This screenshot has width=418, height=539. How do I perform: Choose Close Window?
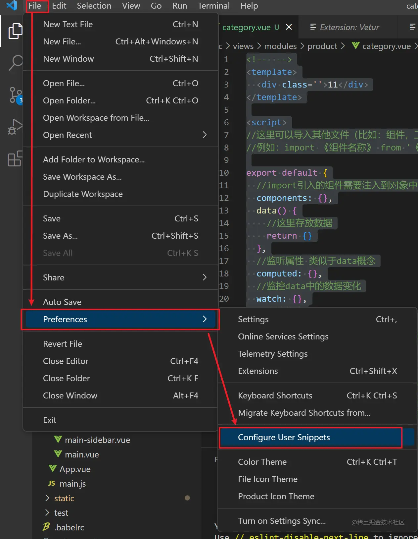coord(120,395)
